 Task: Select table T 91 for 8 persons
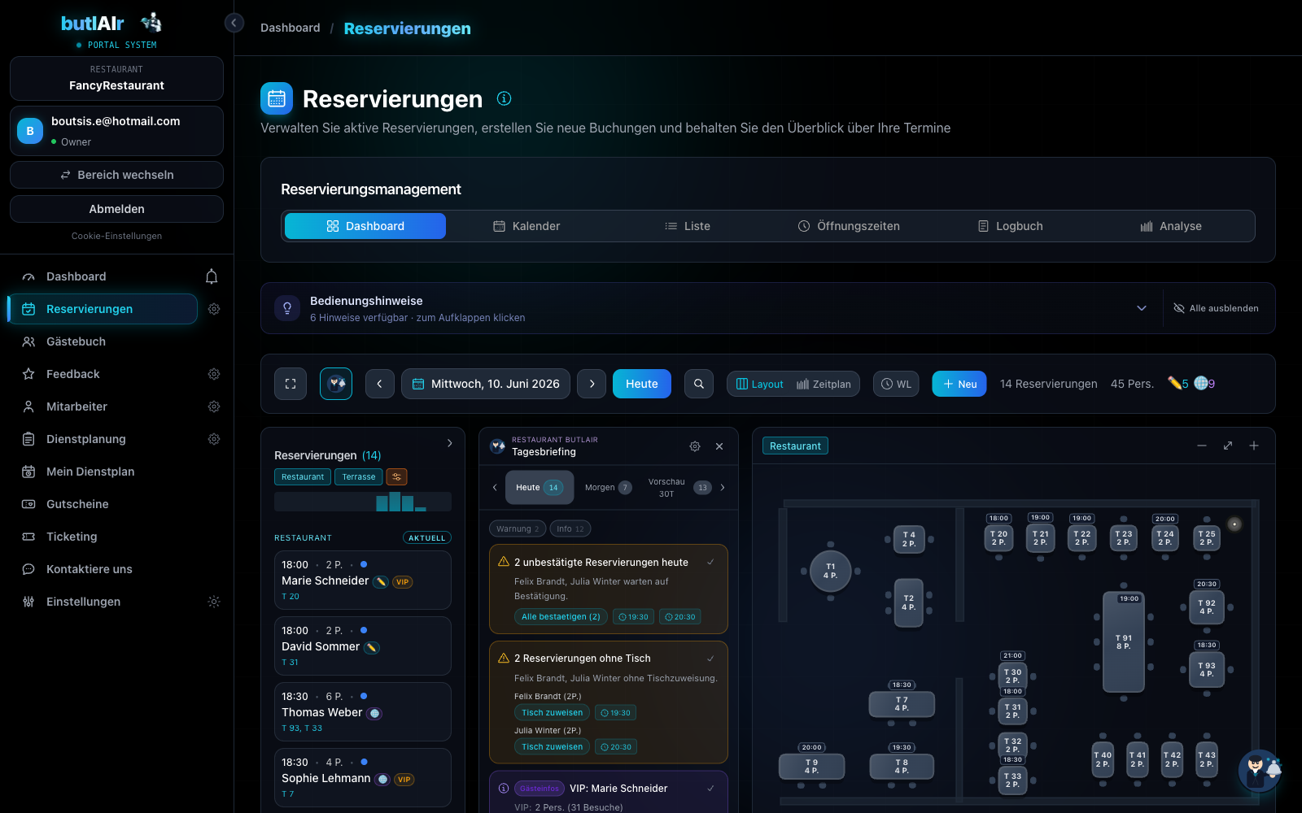click(x=1124, y=642)
